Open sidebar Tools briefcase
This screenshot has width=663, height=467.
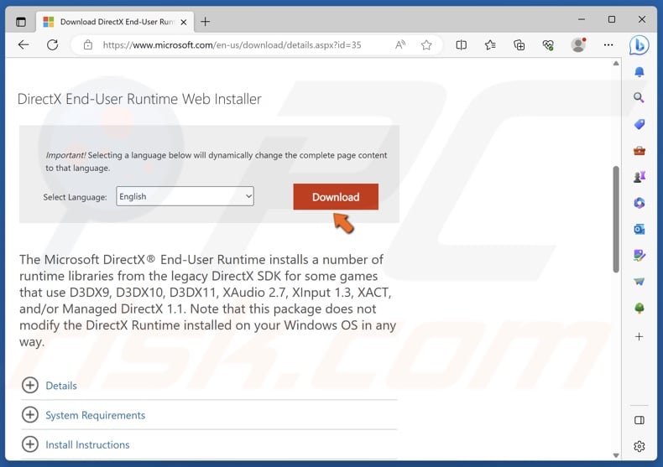(x=640, y=151)
